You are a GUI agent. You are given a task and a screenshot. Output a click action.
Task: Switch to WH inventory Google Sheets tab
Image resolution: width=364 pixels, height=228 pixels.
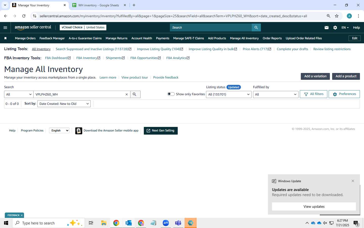pos(99,5)
